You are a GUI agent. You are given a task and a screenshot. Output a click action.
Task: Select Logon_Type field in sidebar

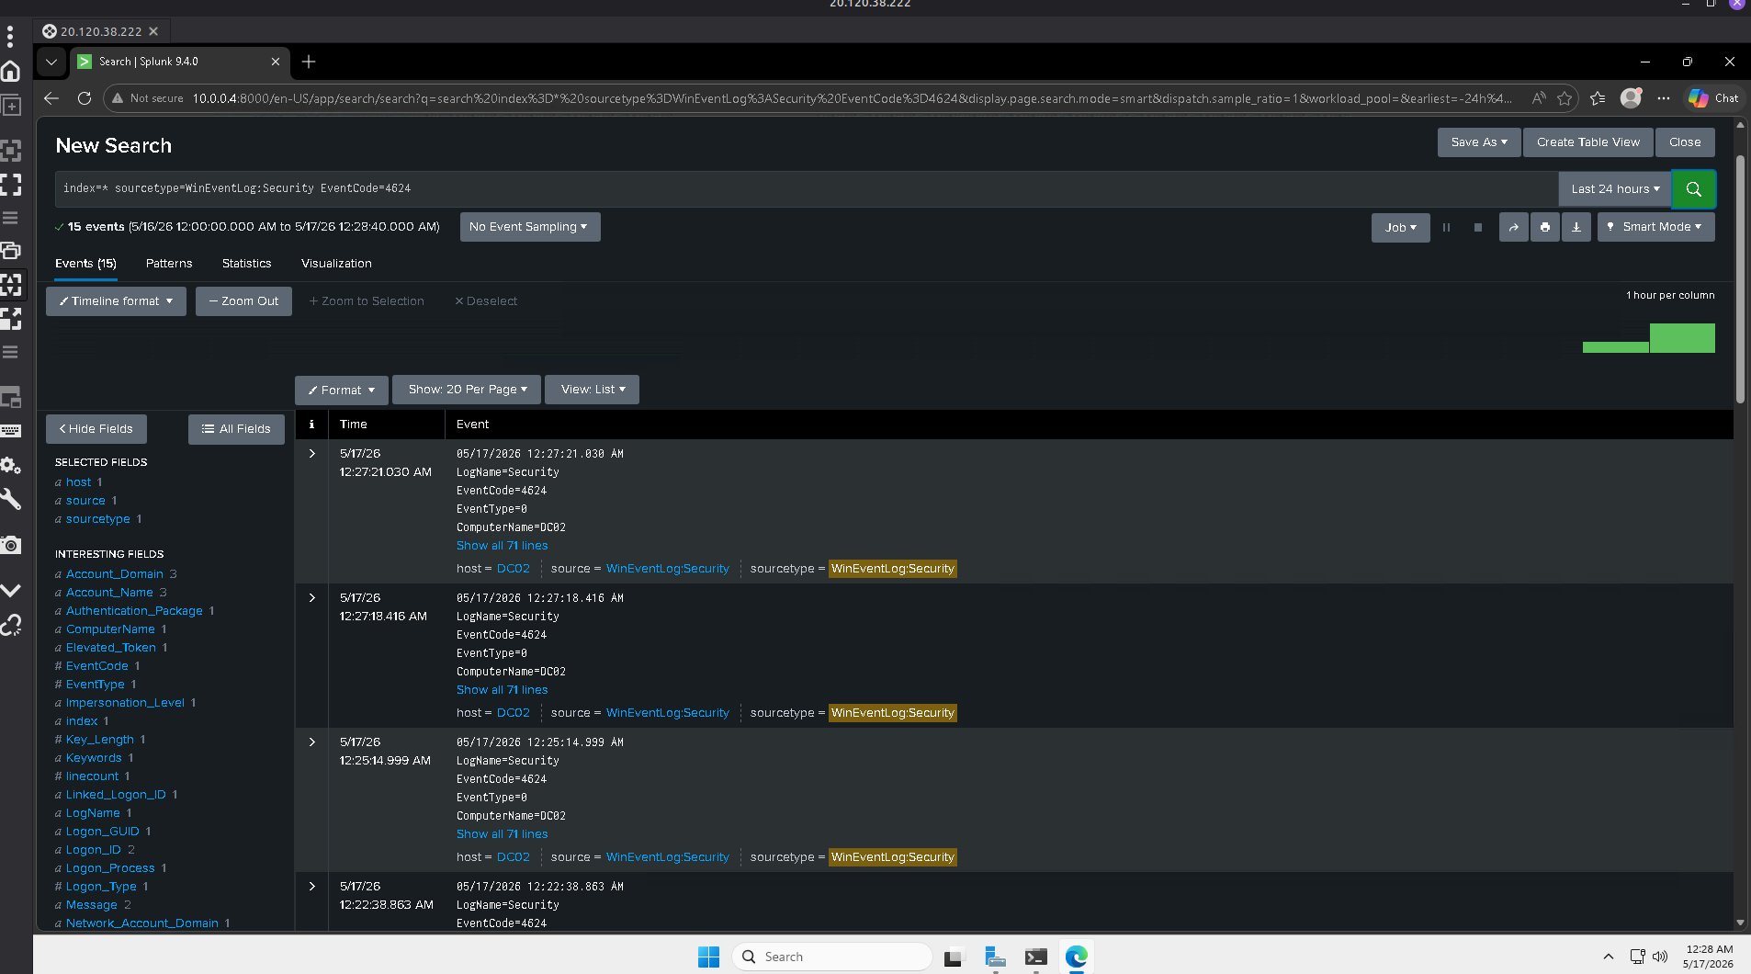click(101, 887)
